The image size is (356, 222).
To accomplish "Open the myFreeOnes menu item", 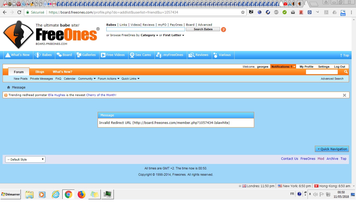I will click(x=170, y=55).
